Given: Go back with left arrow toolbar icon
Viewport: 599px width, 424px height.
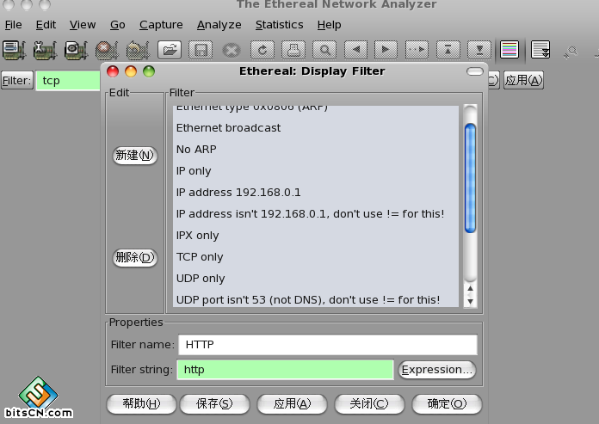Looking at the screenshot, I should 355,49.
